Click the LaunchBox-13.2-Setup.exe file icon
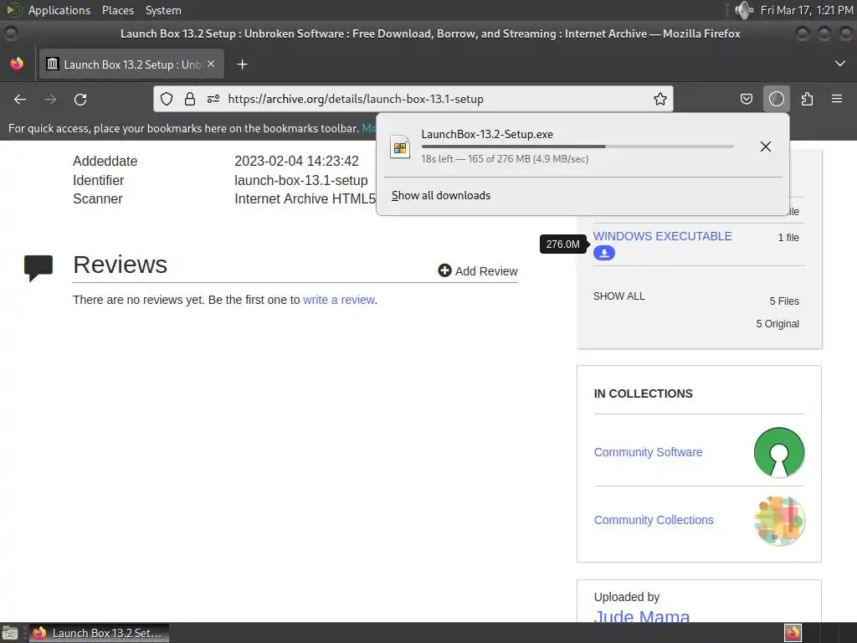Viewport: 857px width, 643px height. [400, 147]
